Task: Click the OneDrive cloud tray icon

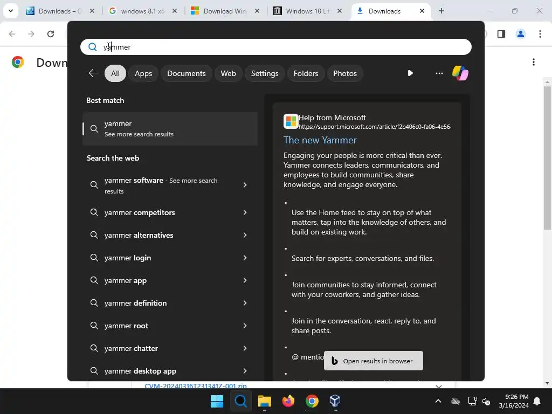Action: click(456, 401)
